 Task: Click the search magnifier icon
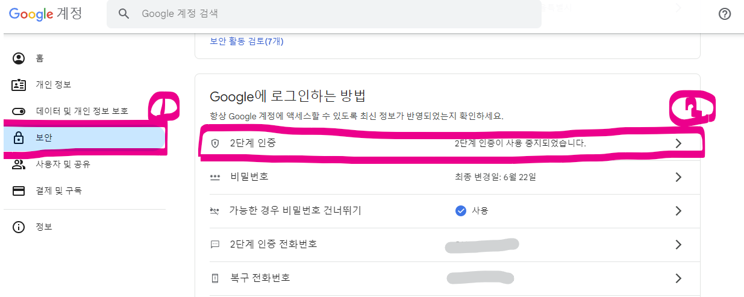coord(124,14)
